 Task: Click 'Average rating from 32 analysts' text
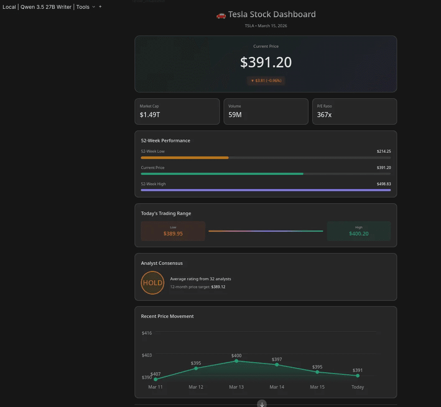click(201, 279)
